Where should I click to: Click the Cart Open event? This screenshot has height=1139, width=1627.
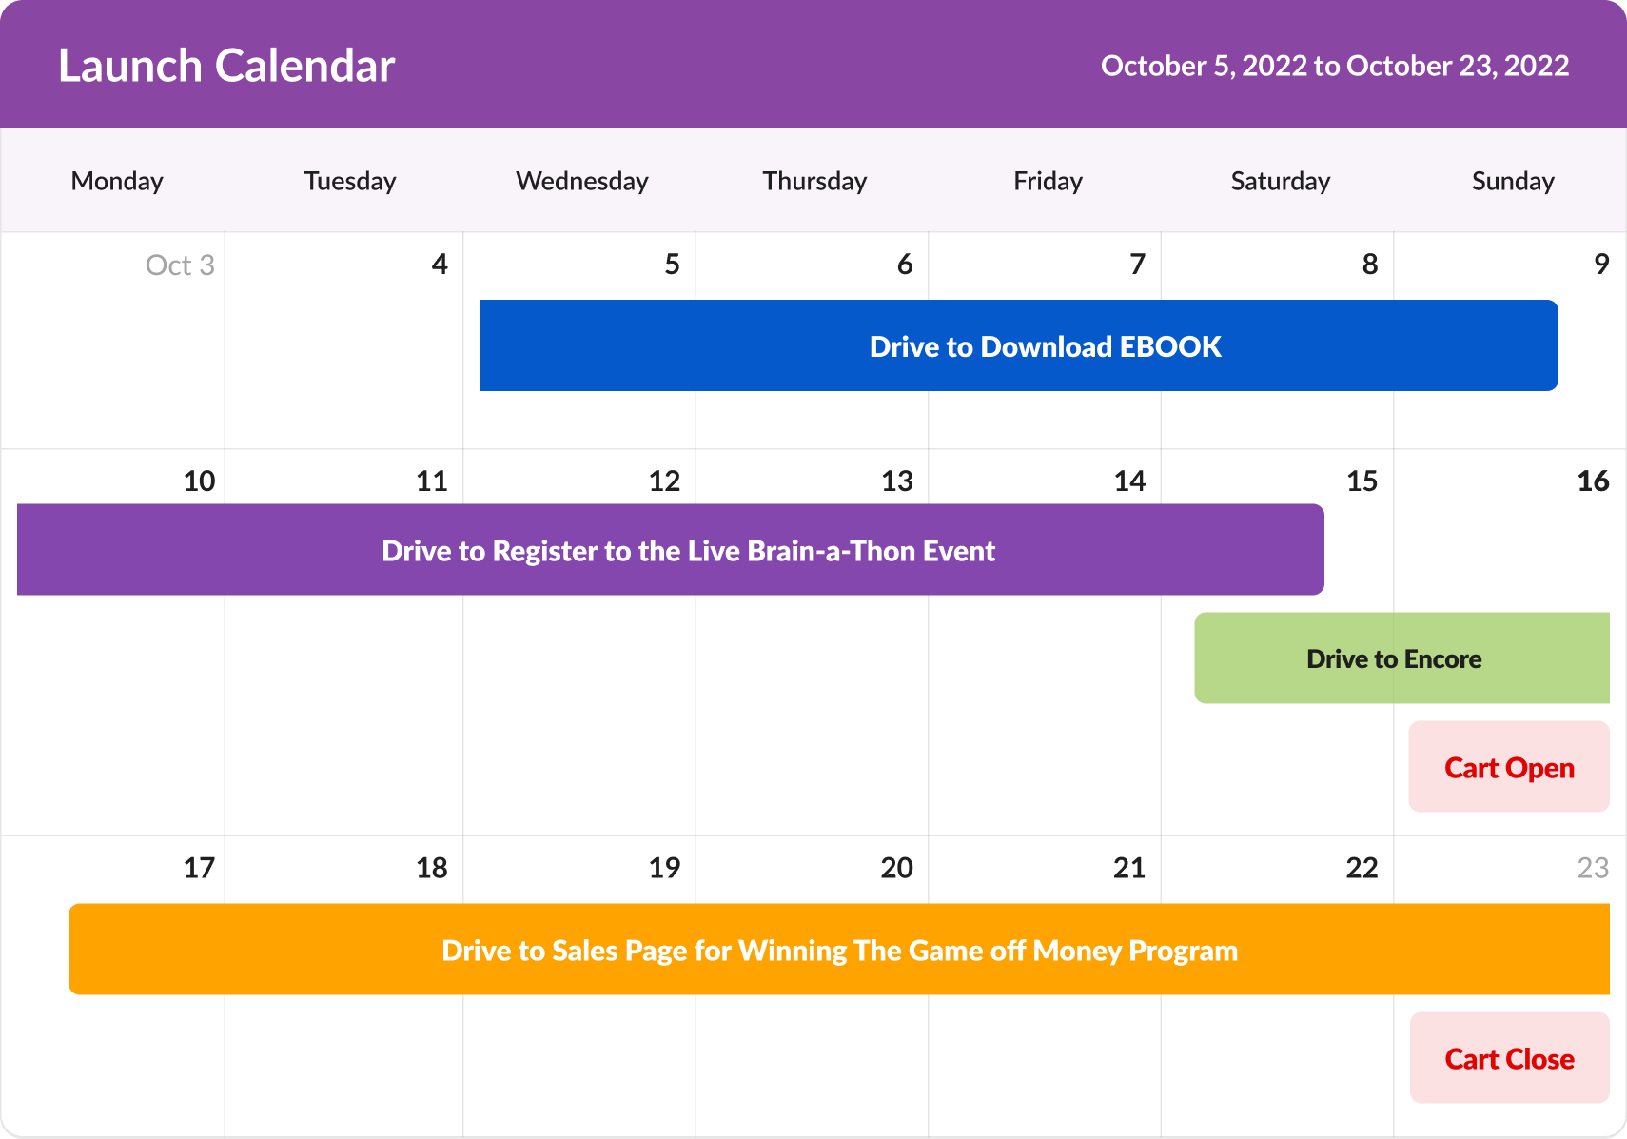click(1509, 767)
